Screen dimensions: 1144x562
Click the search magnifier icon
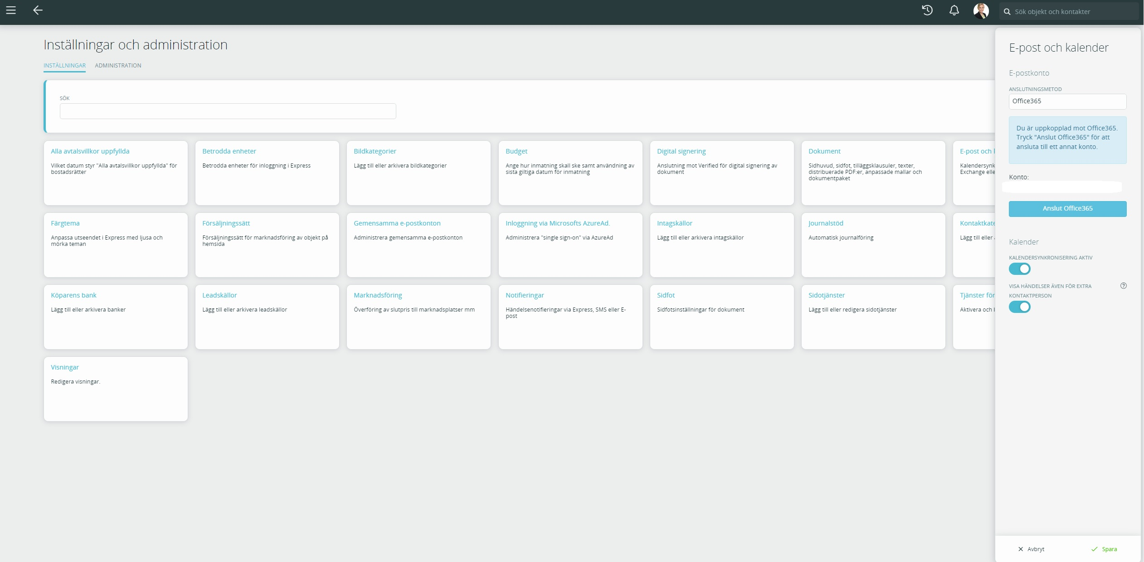(1007, 12)
